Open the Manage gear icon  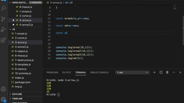(3, 99)
